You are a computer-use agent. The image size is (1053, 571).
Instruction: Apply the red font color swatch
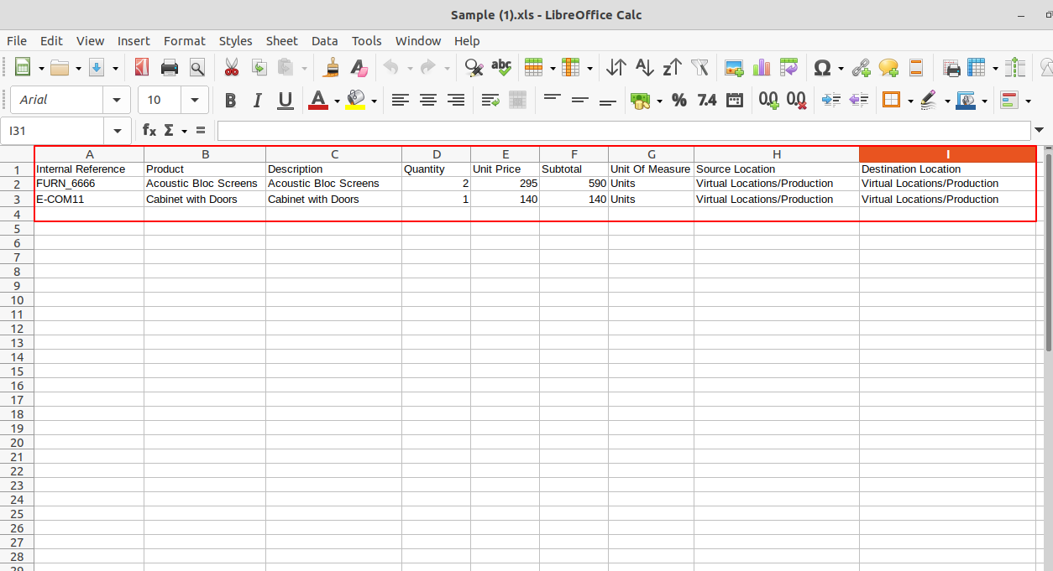tap(318, 101)
